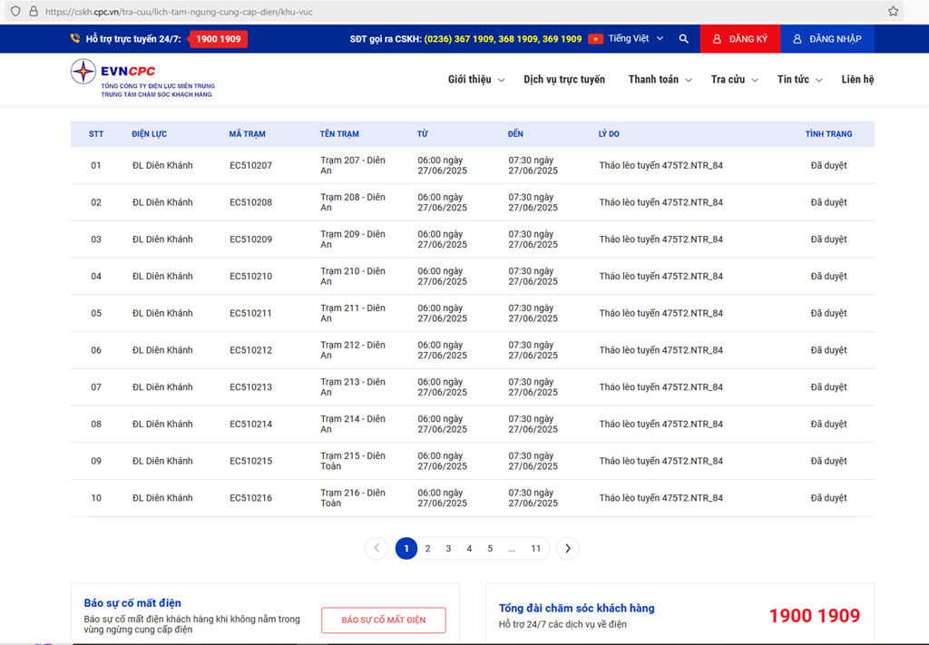Open the Dịch vụ trực tuyến menu item
Viewport: 929px width, 645px height.
(564, 79)
